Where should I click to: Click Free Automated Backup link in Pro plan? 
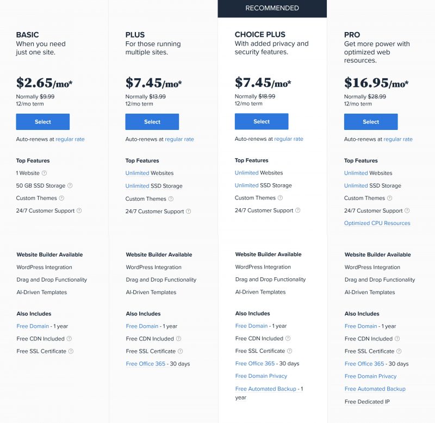(375, 389)
